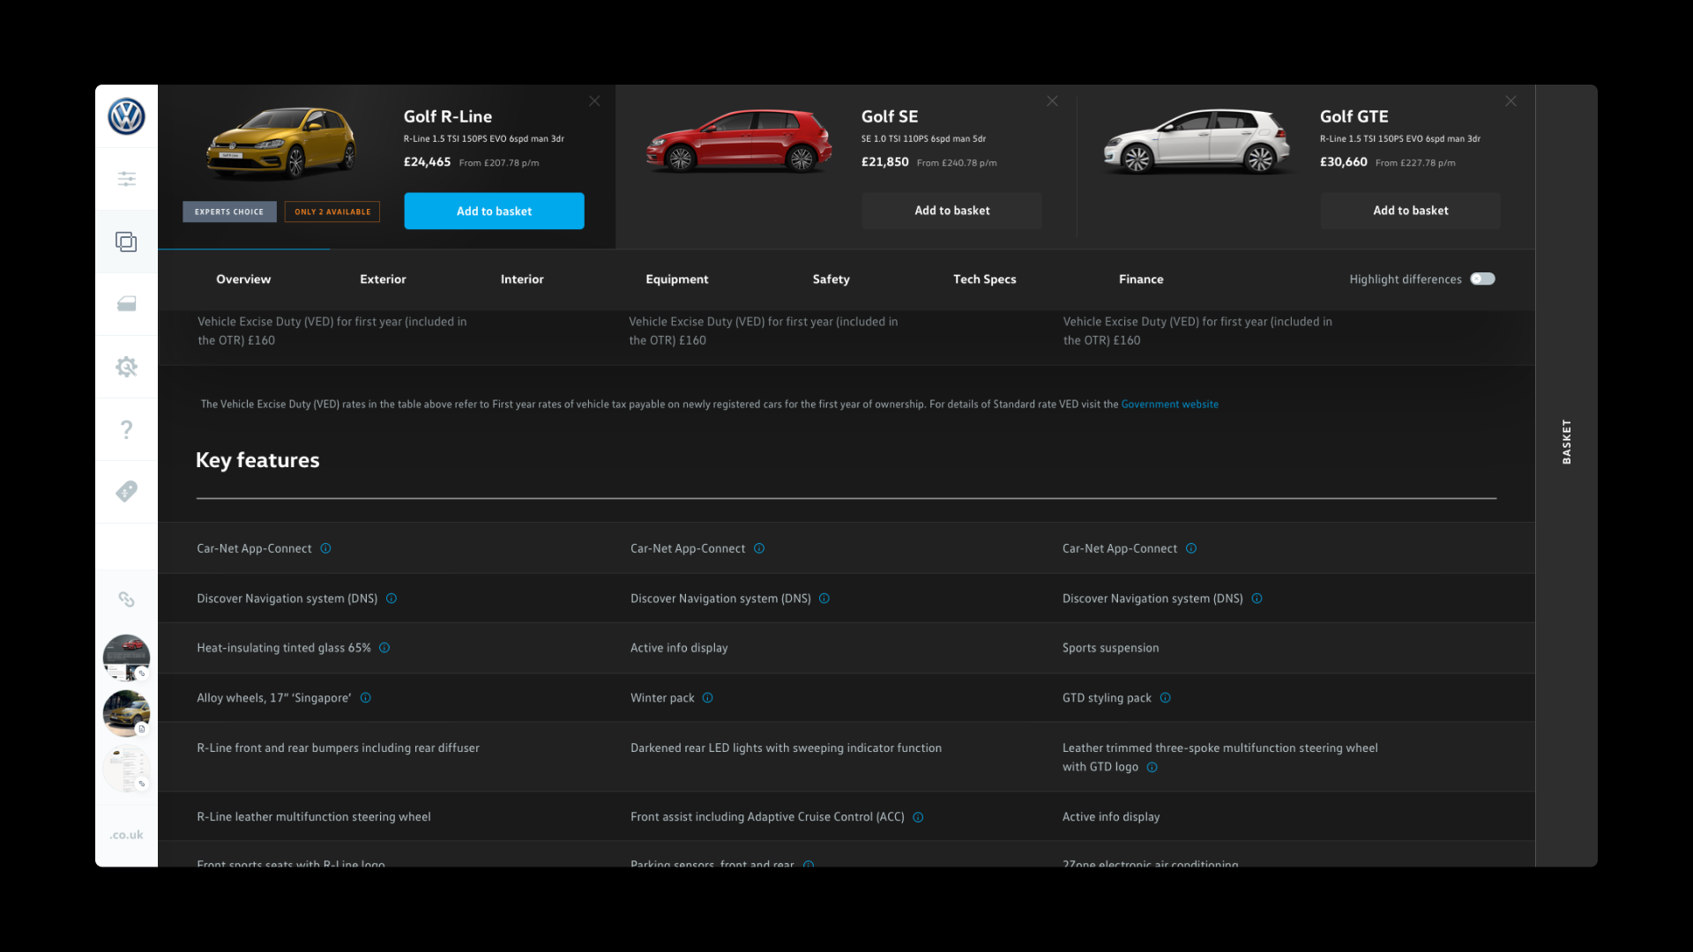
Task: Open the question mark help icon
Action: pos(126,429)
